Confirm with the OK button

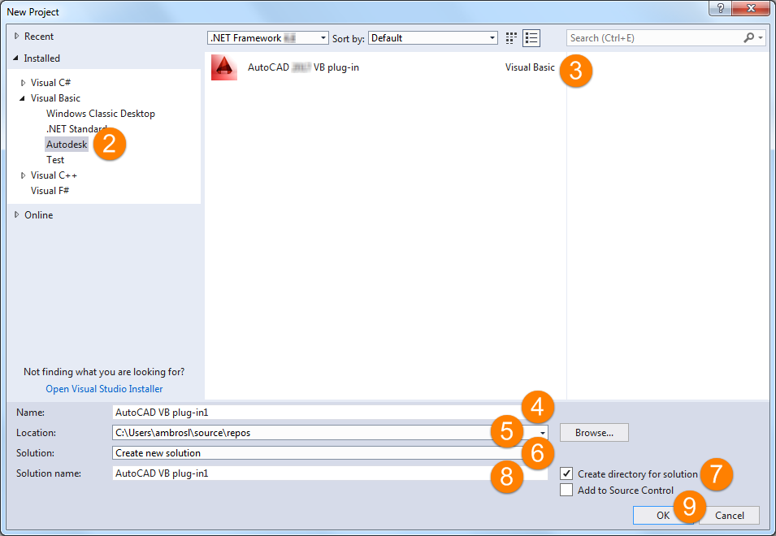click(663, 515)
